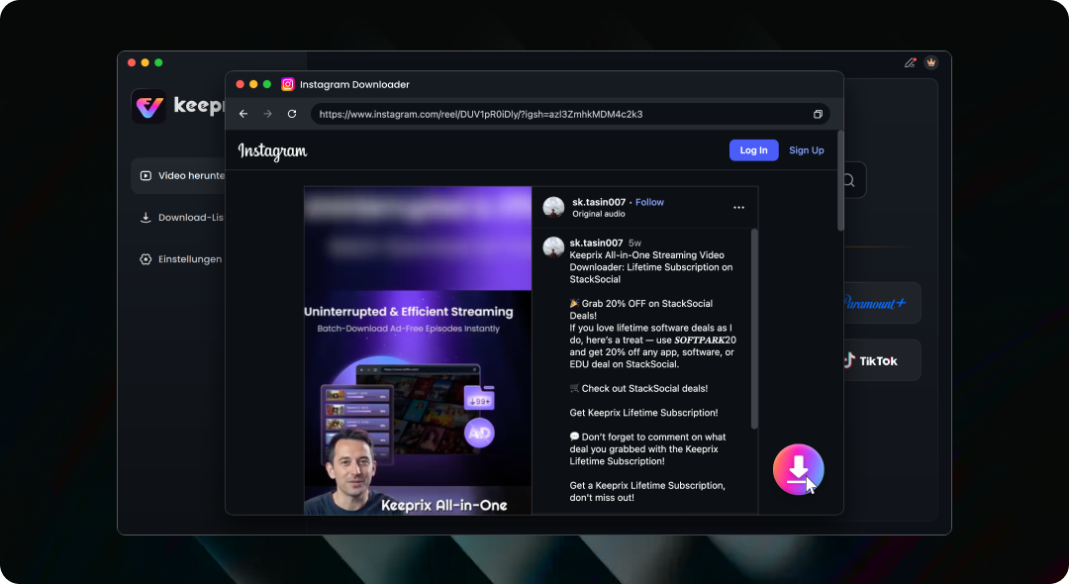Click the 'Check out StackSocial deals!' text
1069x584 pixels.
pyautogui.click(x=644, y=388)
